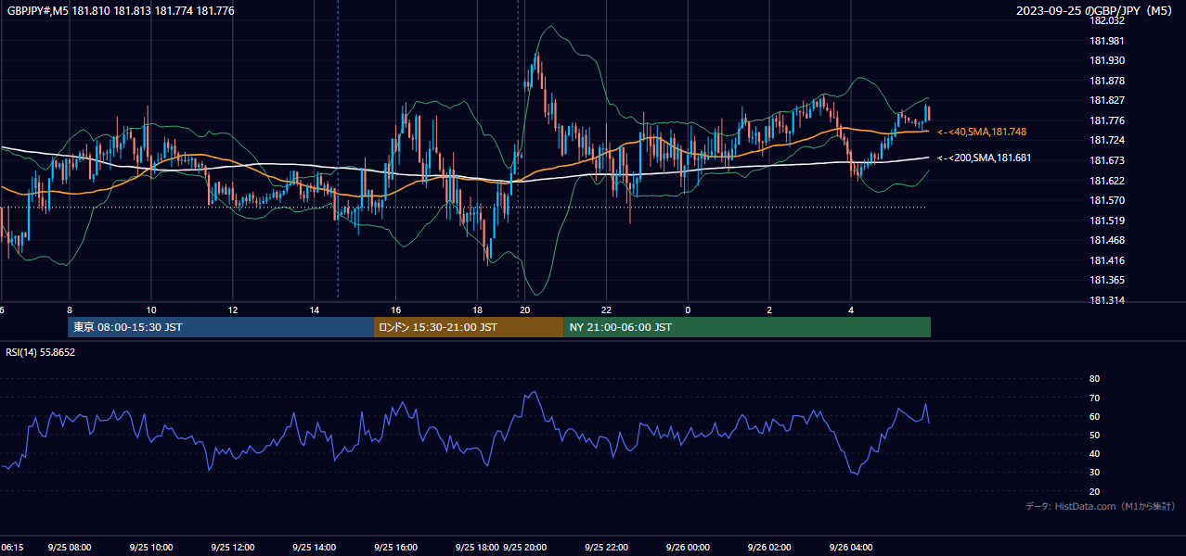
Task: Click hour tick 18 on the price chart axis
Action: click(477, 310)
